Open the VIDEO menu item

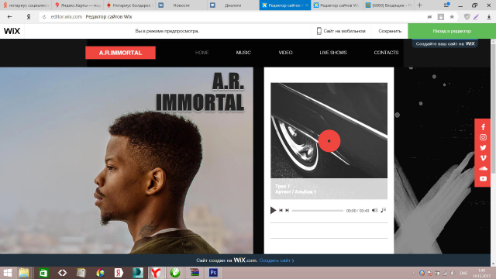click(x=285, y=53)
